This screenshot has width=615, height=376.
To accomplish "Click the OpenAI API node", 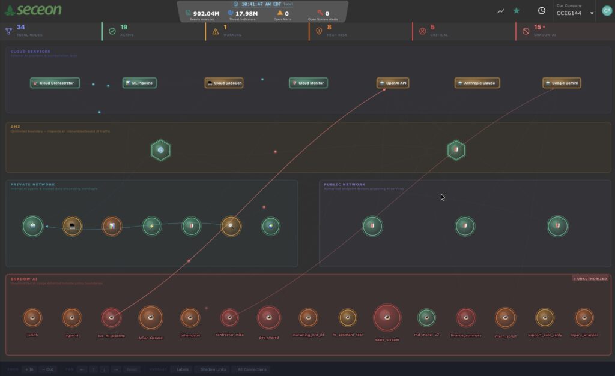I will 393,83.
